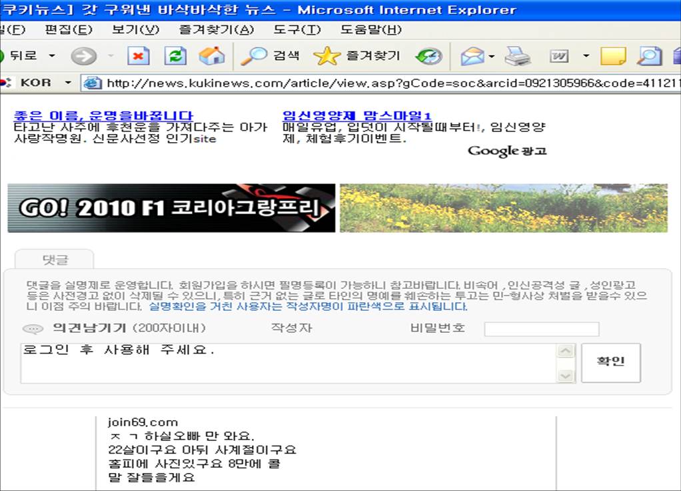Open dropdown arrow next to Word edit icon
Image resolution: width=681 pixels, height=491 pixels.
(x=586, y=56)
